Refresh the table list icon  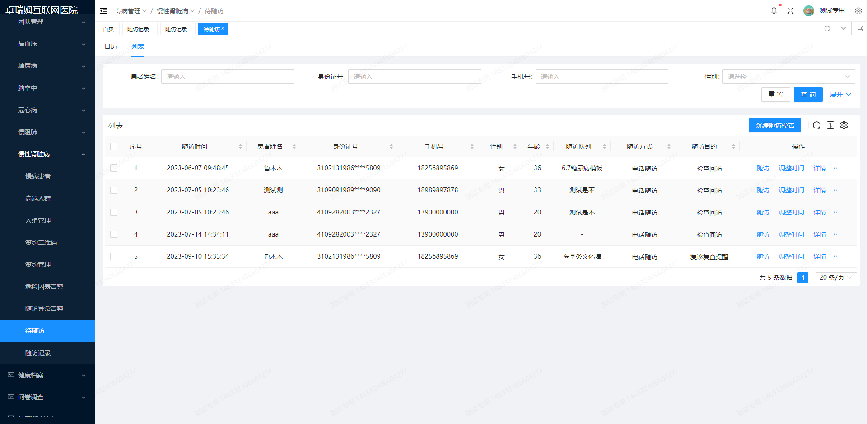[x=816, y=125]
